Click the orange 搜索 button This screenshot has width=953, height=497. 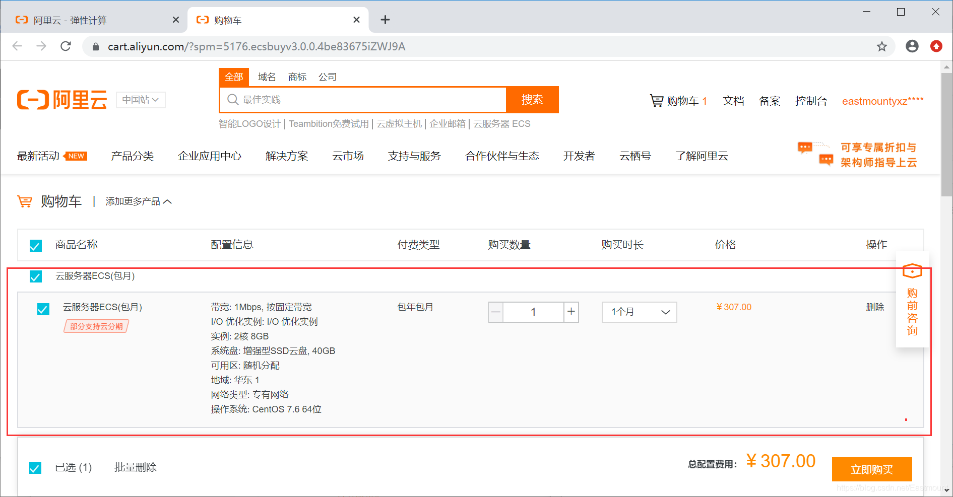[532, 100]
